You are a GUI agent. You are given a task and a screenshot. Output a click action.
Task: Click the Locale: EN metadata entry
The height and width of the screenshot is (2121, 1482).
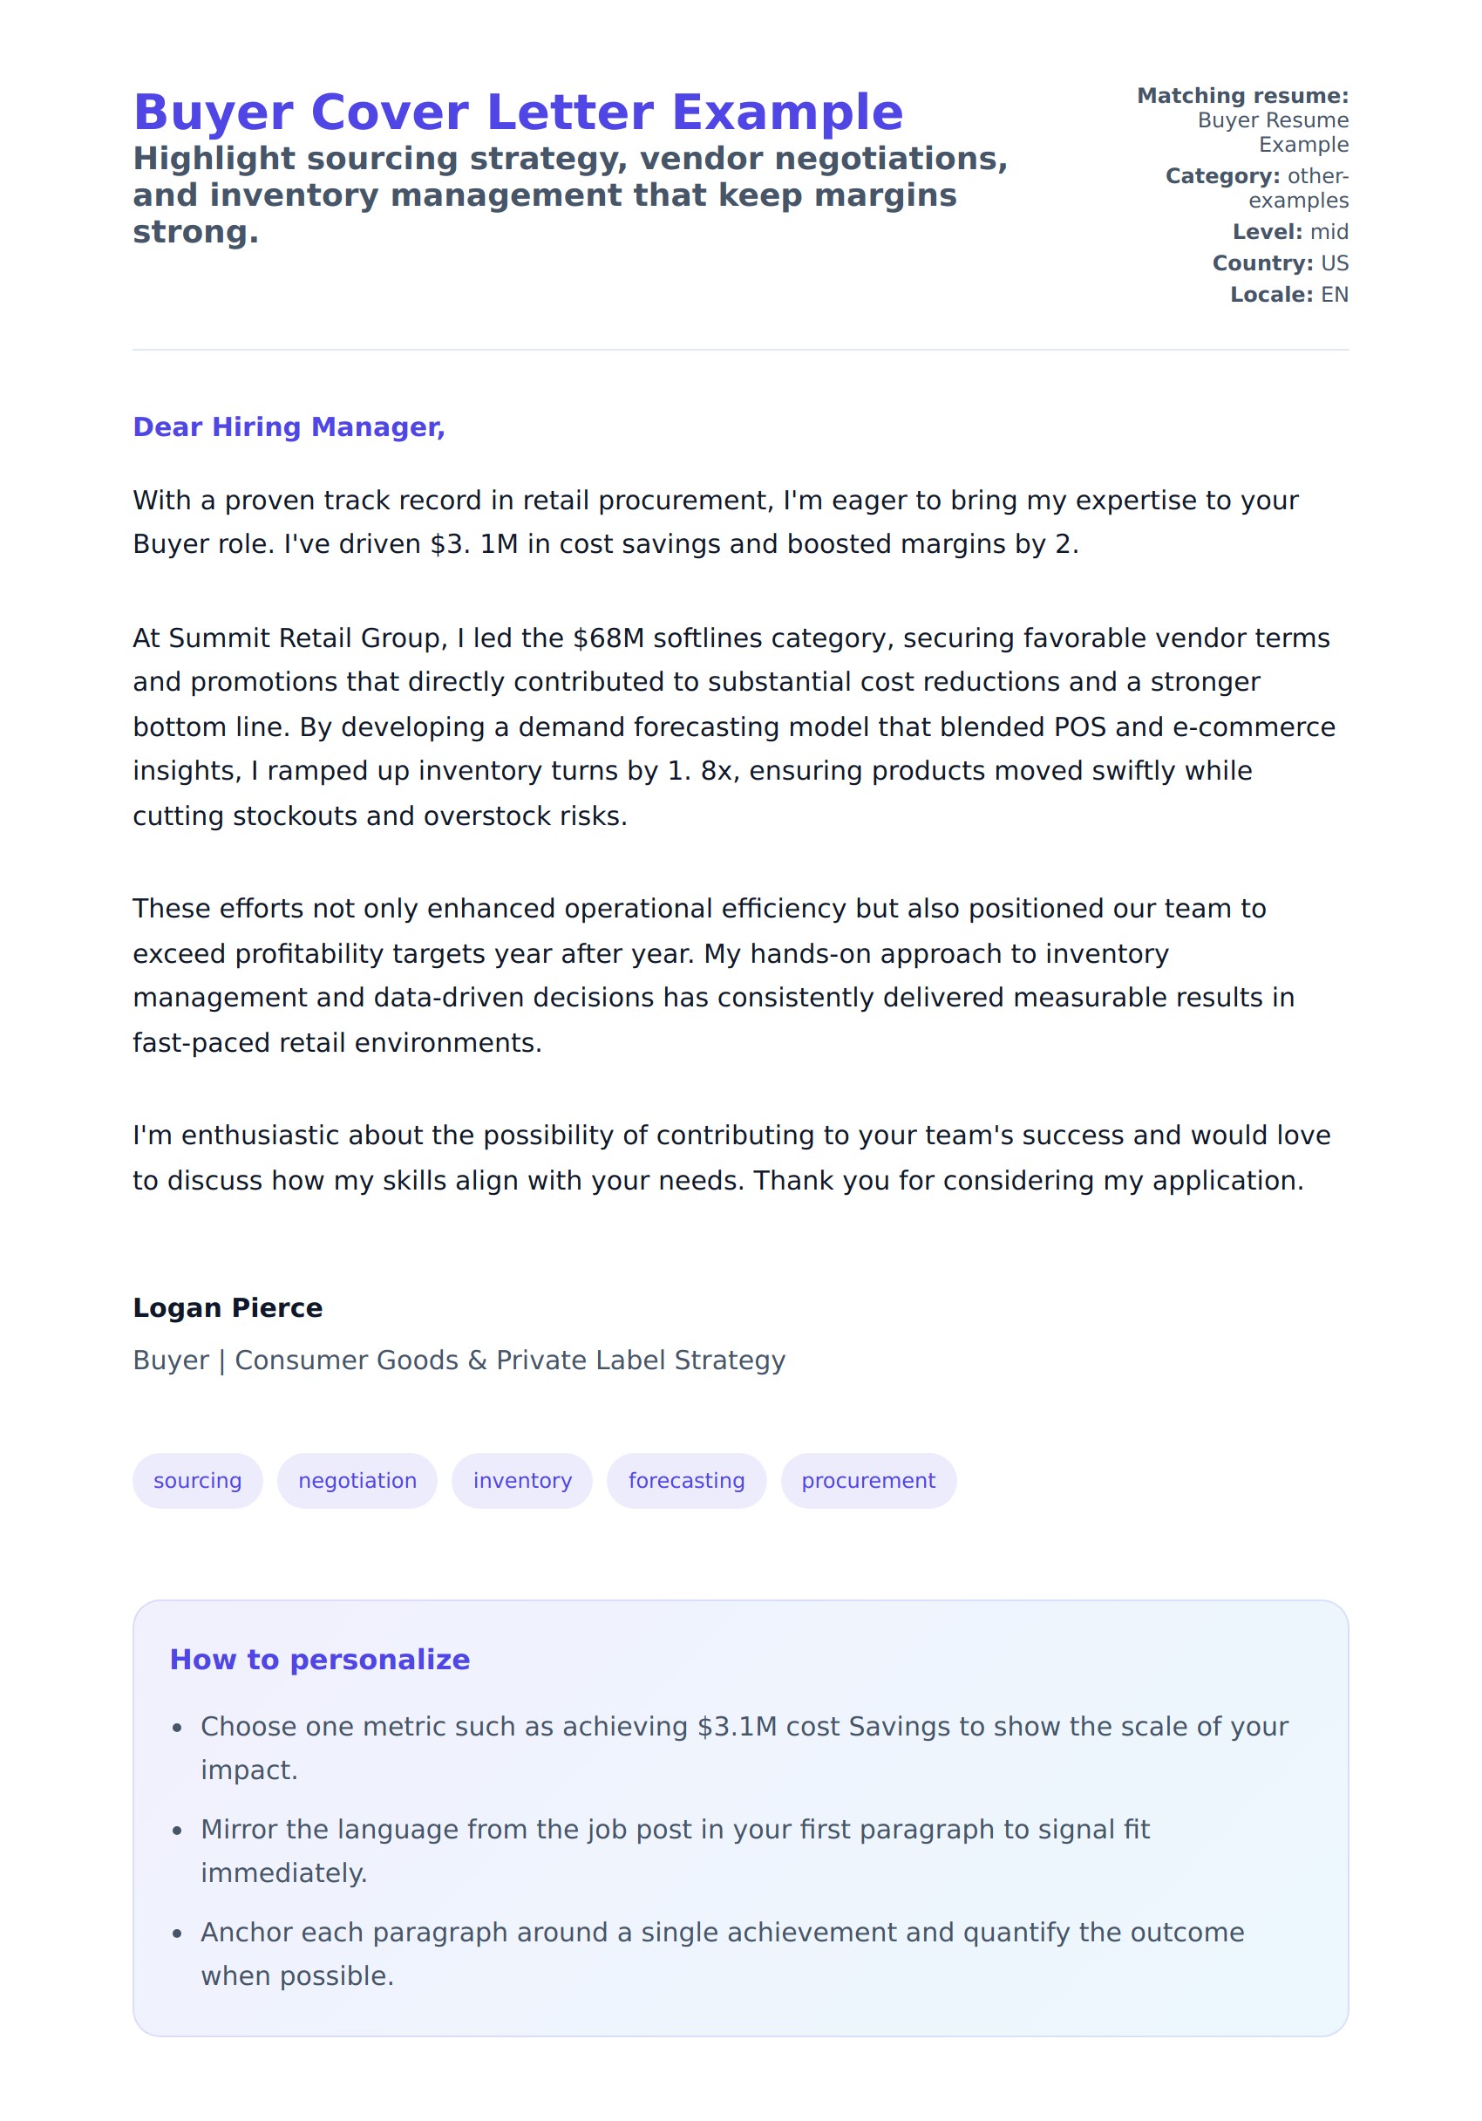[1289, 295]
